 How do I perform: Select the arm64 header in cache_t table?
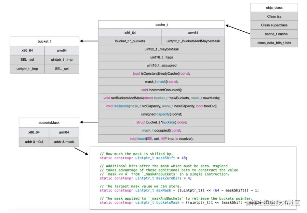pyautogui.click(x=193, y=33)
